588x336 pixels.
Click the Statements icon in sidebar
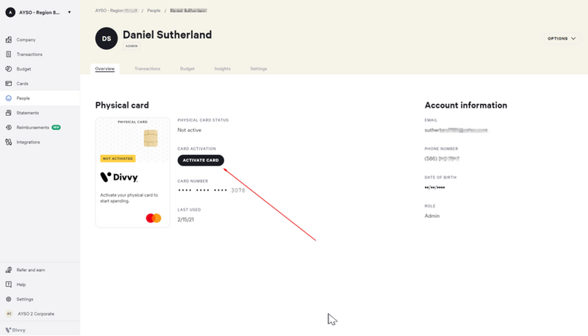[x=9, y=113]
